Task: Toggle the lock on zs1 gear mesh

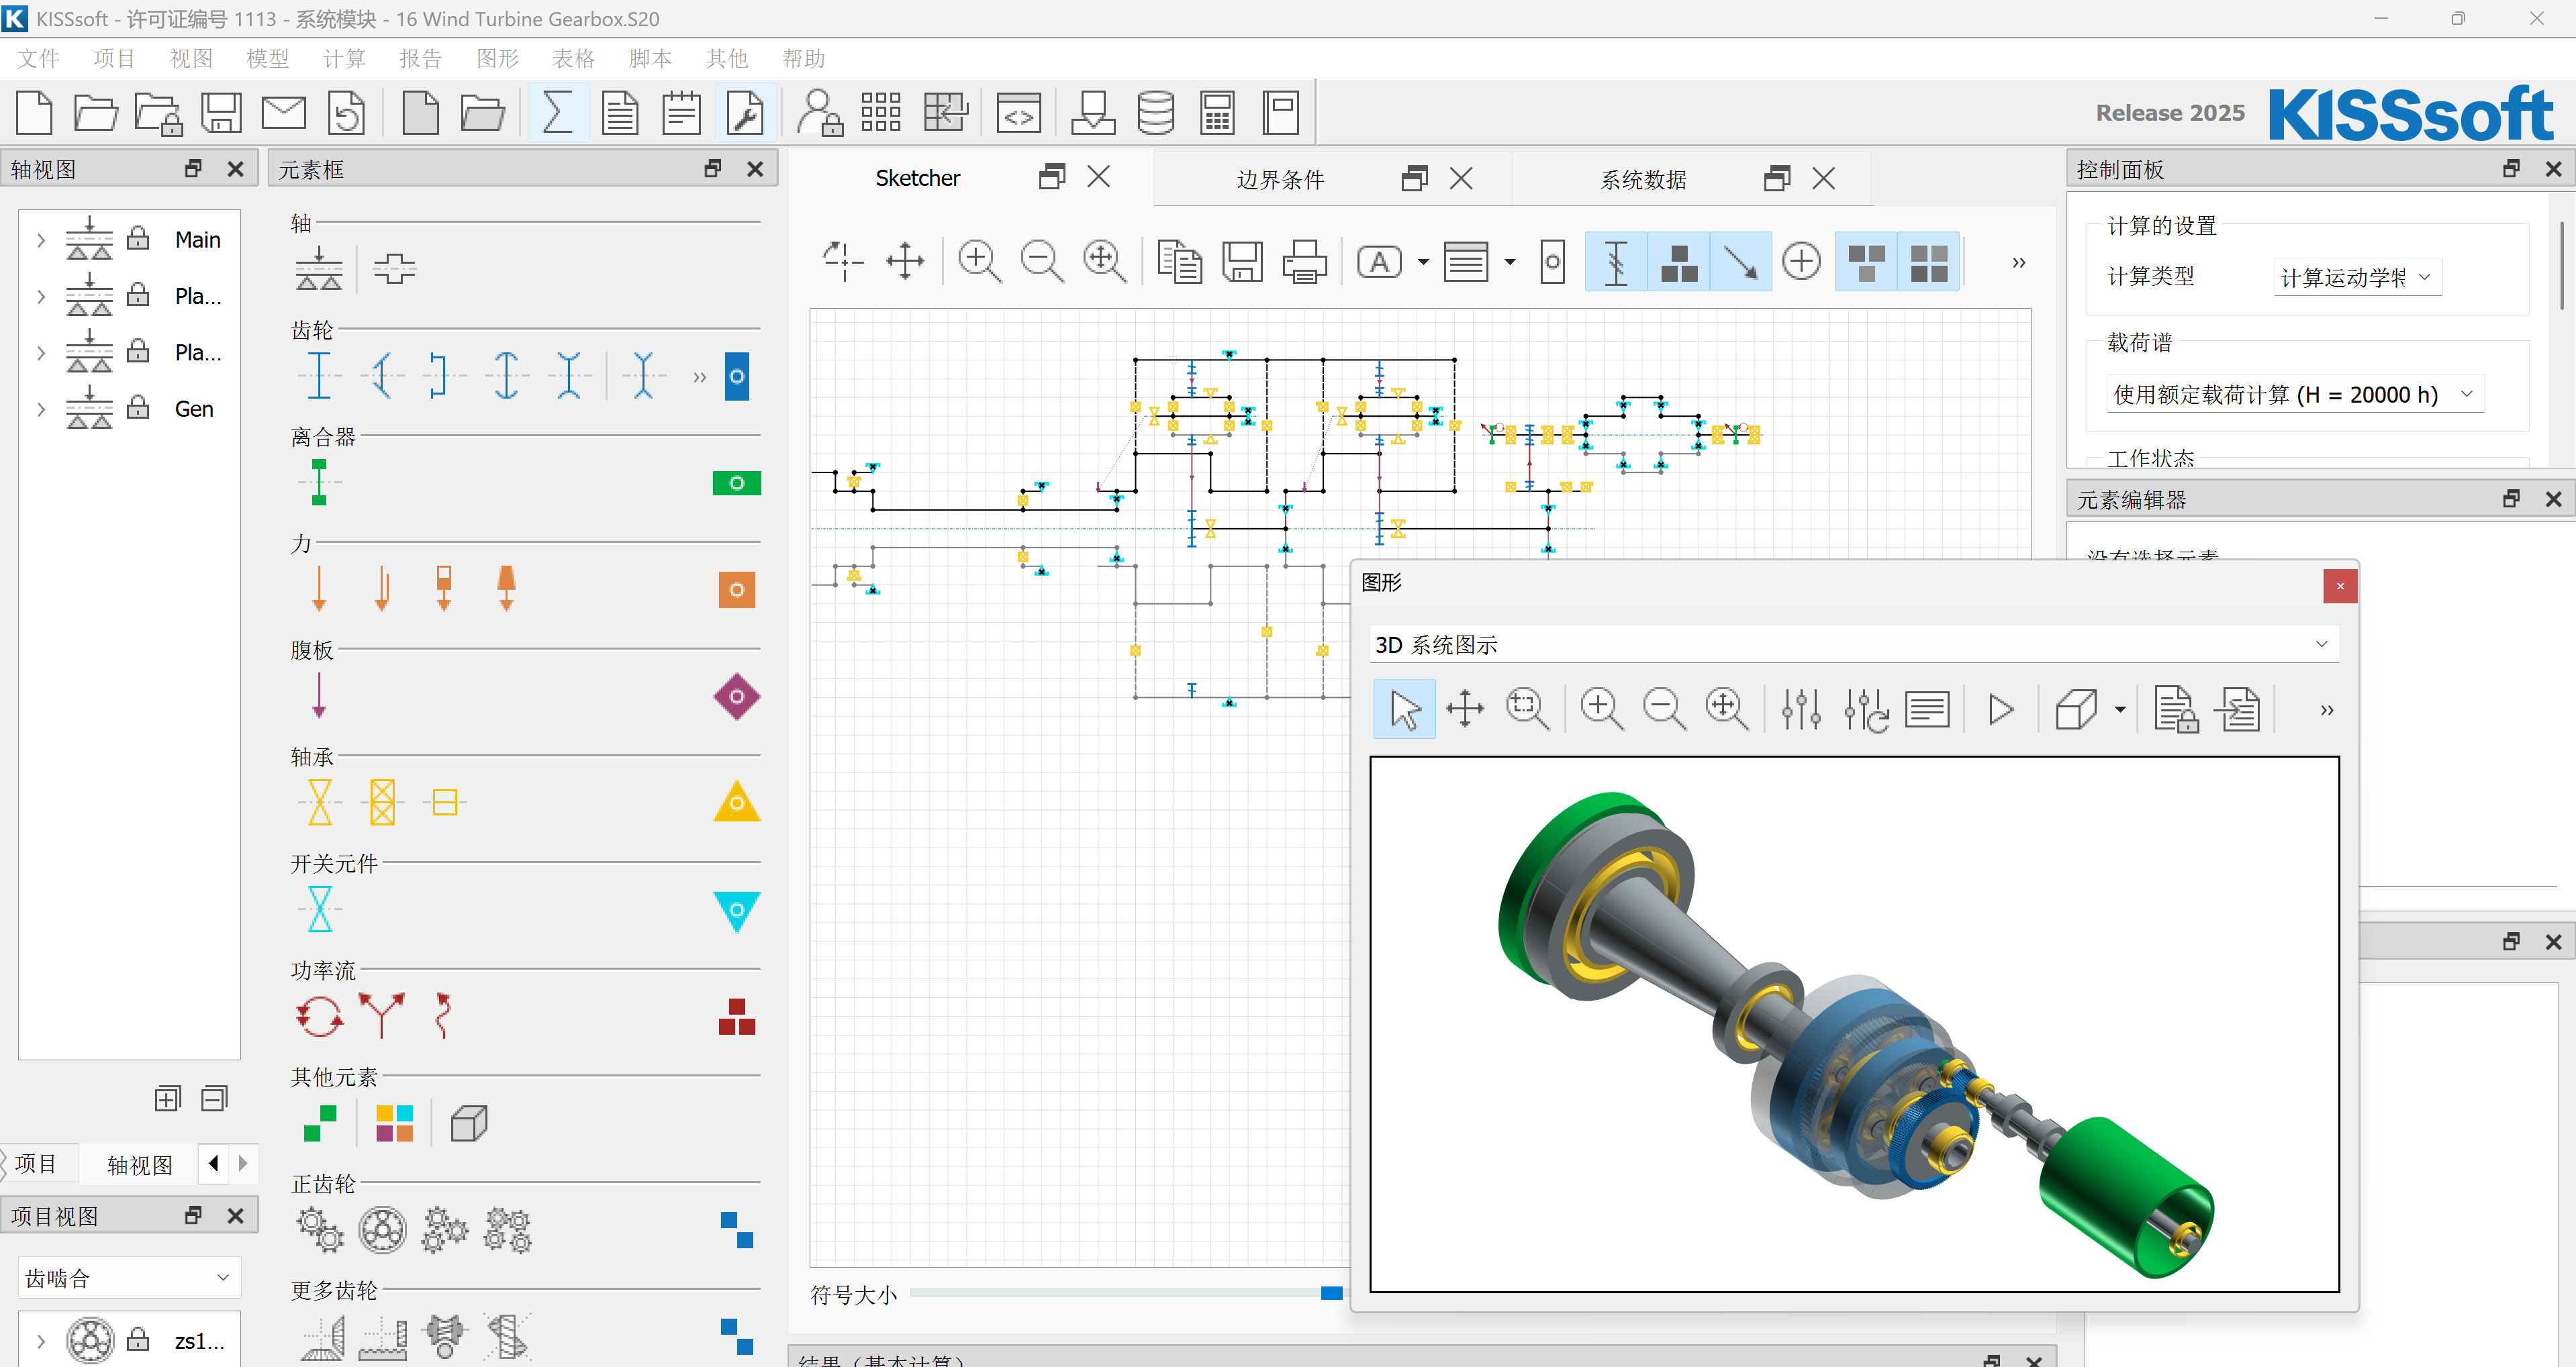Action: tap(138, 1339)
